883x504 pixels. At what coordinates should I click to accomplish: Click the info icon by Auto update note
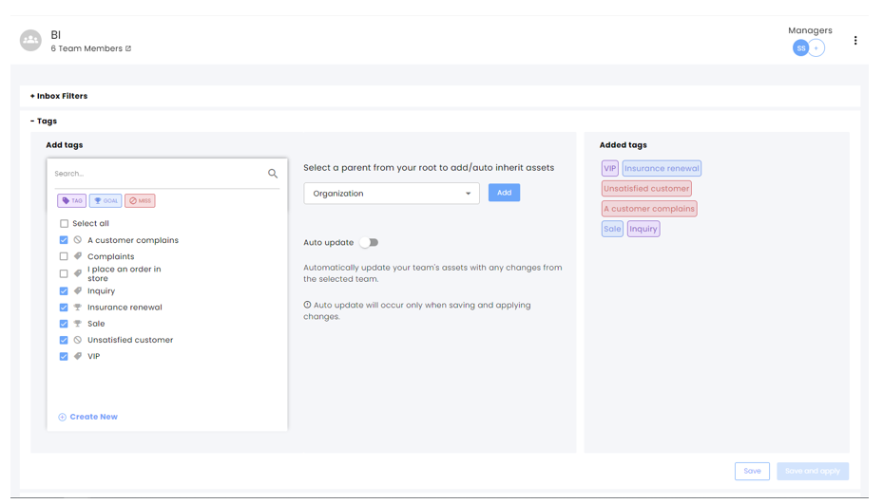[307, 305]
